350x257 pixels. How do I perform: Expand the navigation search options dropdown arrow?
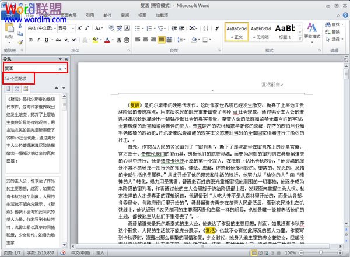66,69
